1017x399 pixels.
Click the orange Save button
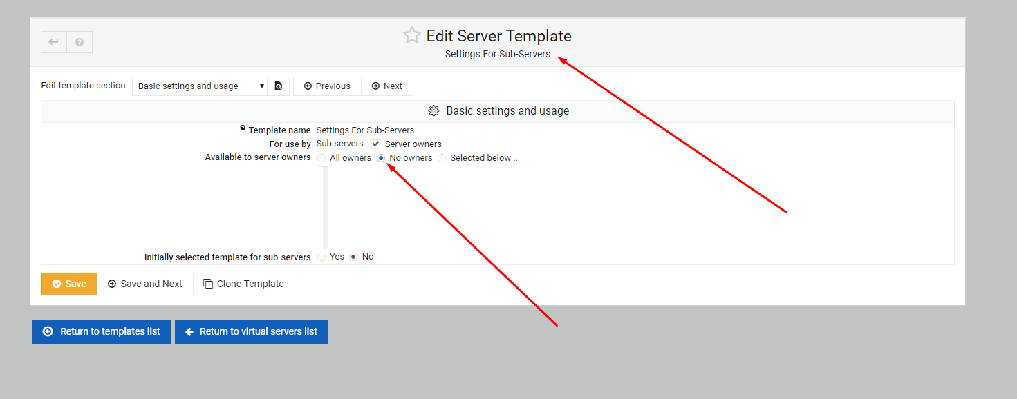[x=69, y=284]
